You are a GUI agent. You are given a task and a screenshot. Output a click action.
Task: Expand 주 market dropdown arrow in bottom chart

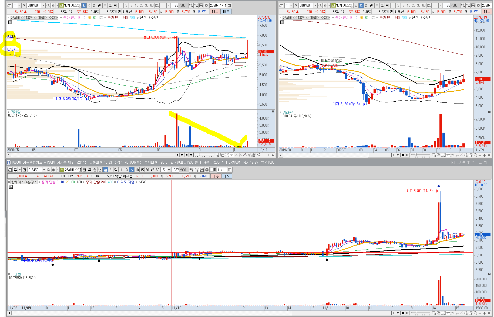tap(19, 170)
